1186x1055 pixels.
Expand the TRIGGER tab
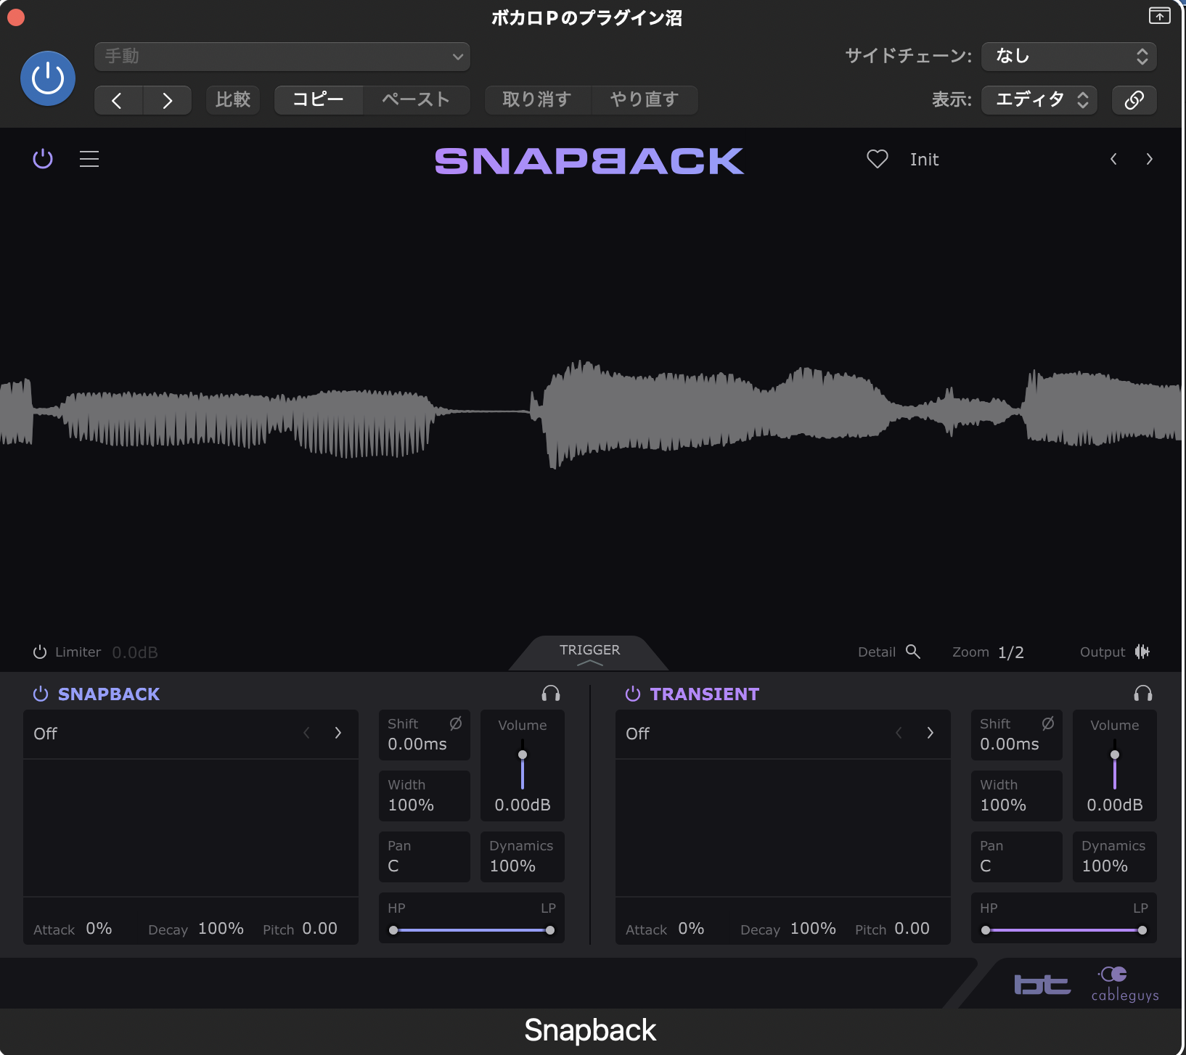tap(589, 653)
